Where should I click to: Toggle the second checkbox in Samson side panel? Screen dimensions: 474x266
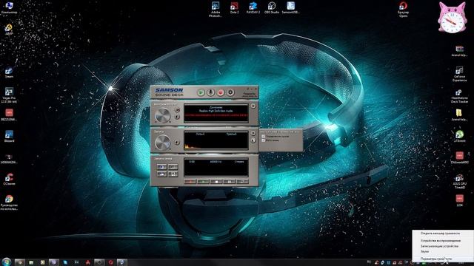point(264,140)
